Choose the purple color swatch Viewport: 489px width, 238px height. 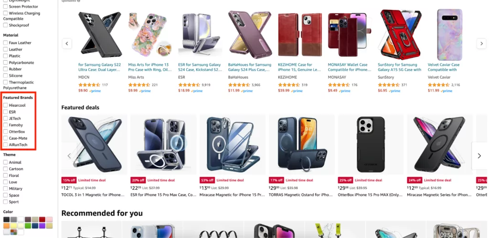[42, 226]
